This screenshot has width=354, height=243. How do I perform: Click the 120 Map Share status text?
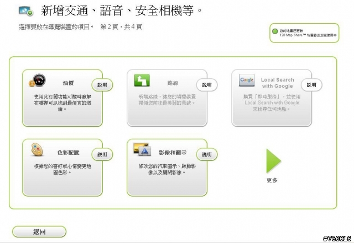point(308,35)
